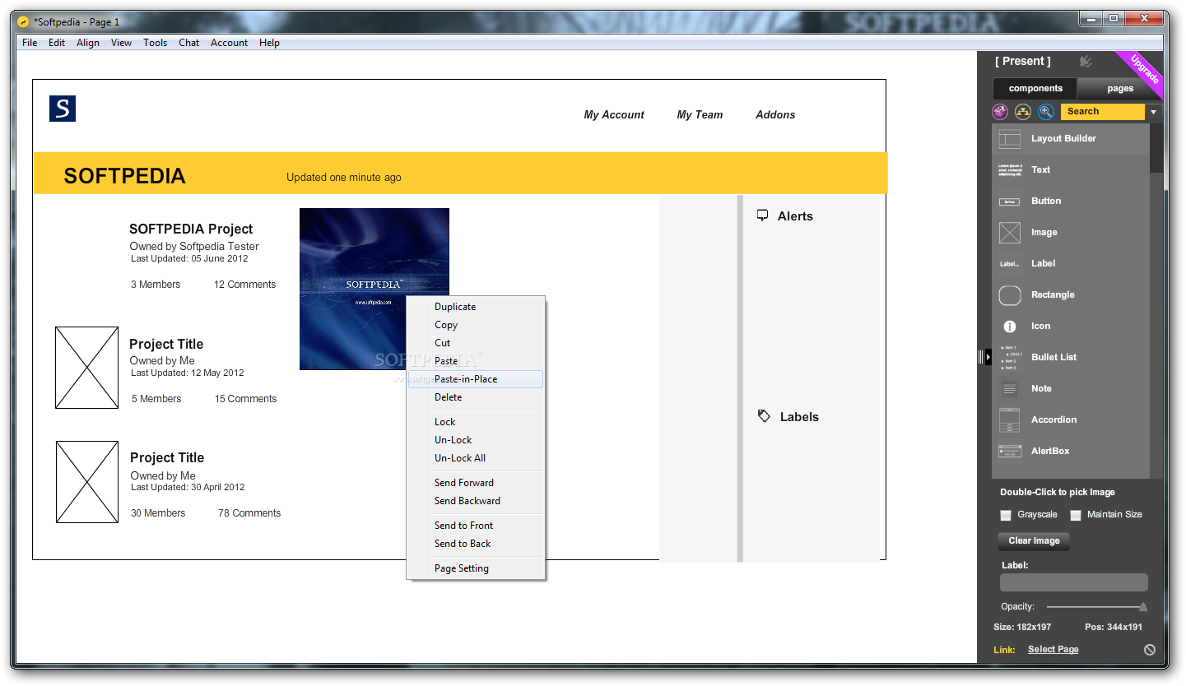This screenshot has width=1186, height=686.
Task: Select the Softpedia image on canvas
Action: coord(374,289)
